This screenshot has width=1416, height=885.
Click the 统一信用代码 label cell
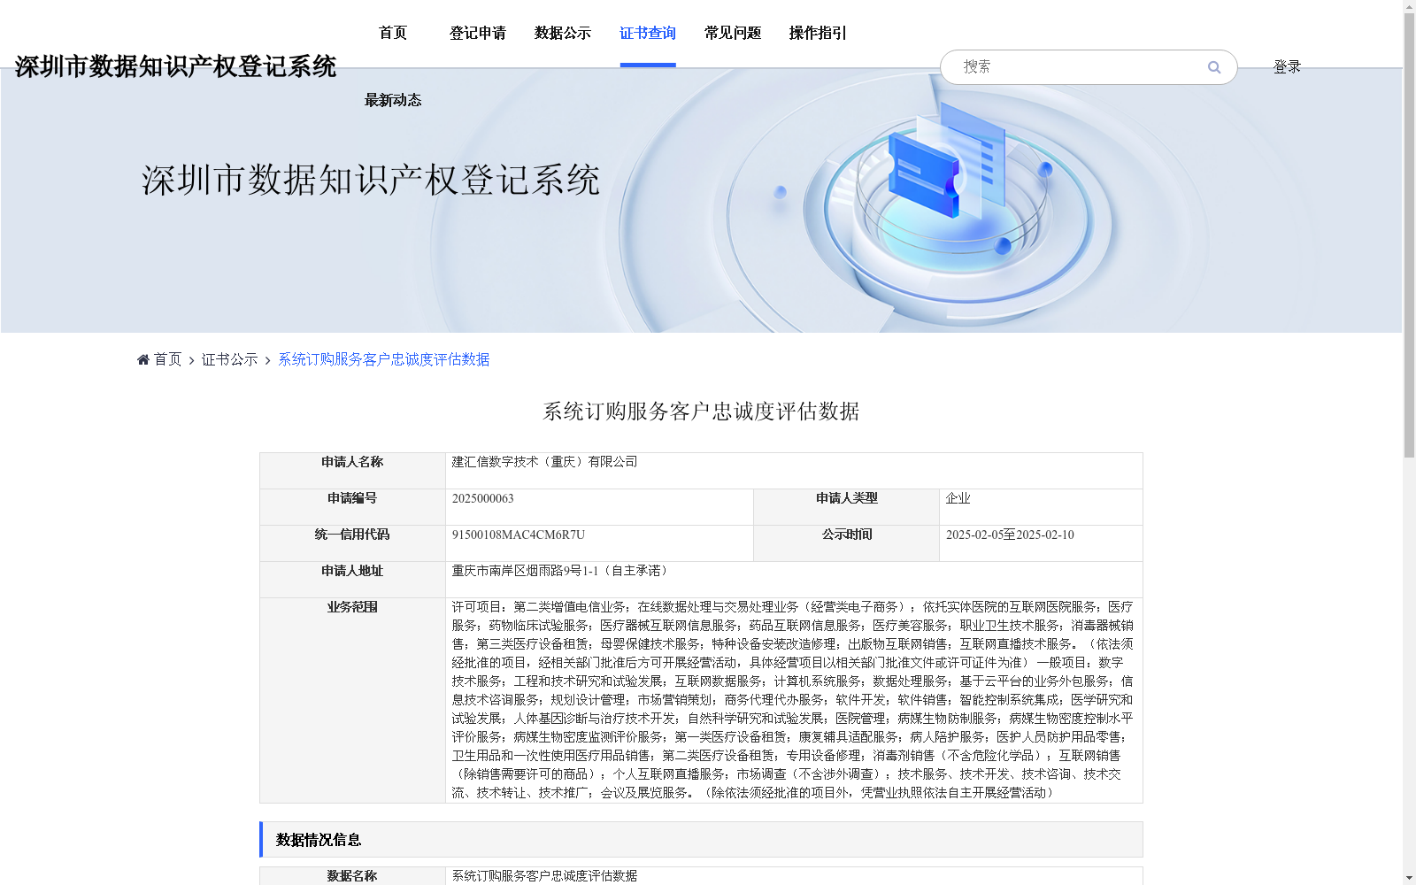352,543
